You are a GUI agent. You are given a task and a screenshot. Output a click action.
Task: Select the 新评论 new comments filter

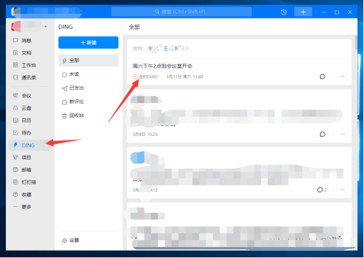[73, 102]
